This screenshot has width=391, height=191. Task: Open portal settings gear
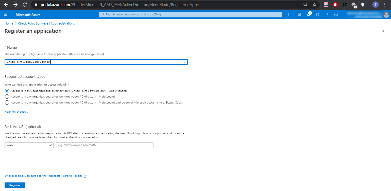coord(318,14)
